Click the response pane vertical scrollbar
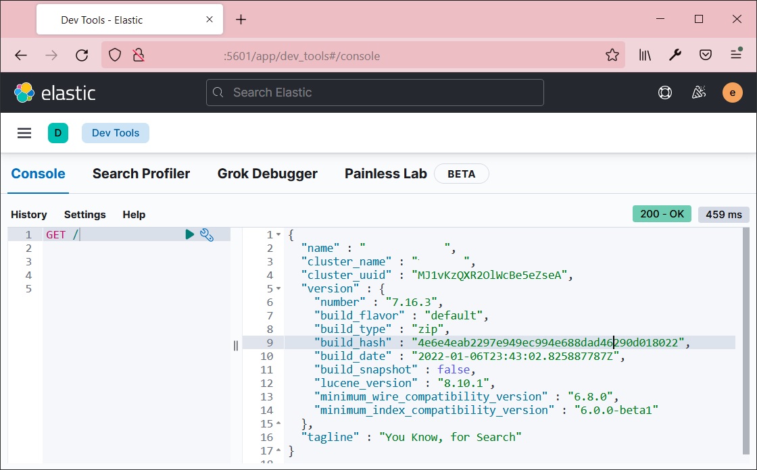Viewport: 757px width, 470px height. pos(747,340)
